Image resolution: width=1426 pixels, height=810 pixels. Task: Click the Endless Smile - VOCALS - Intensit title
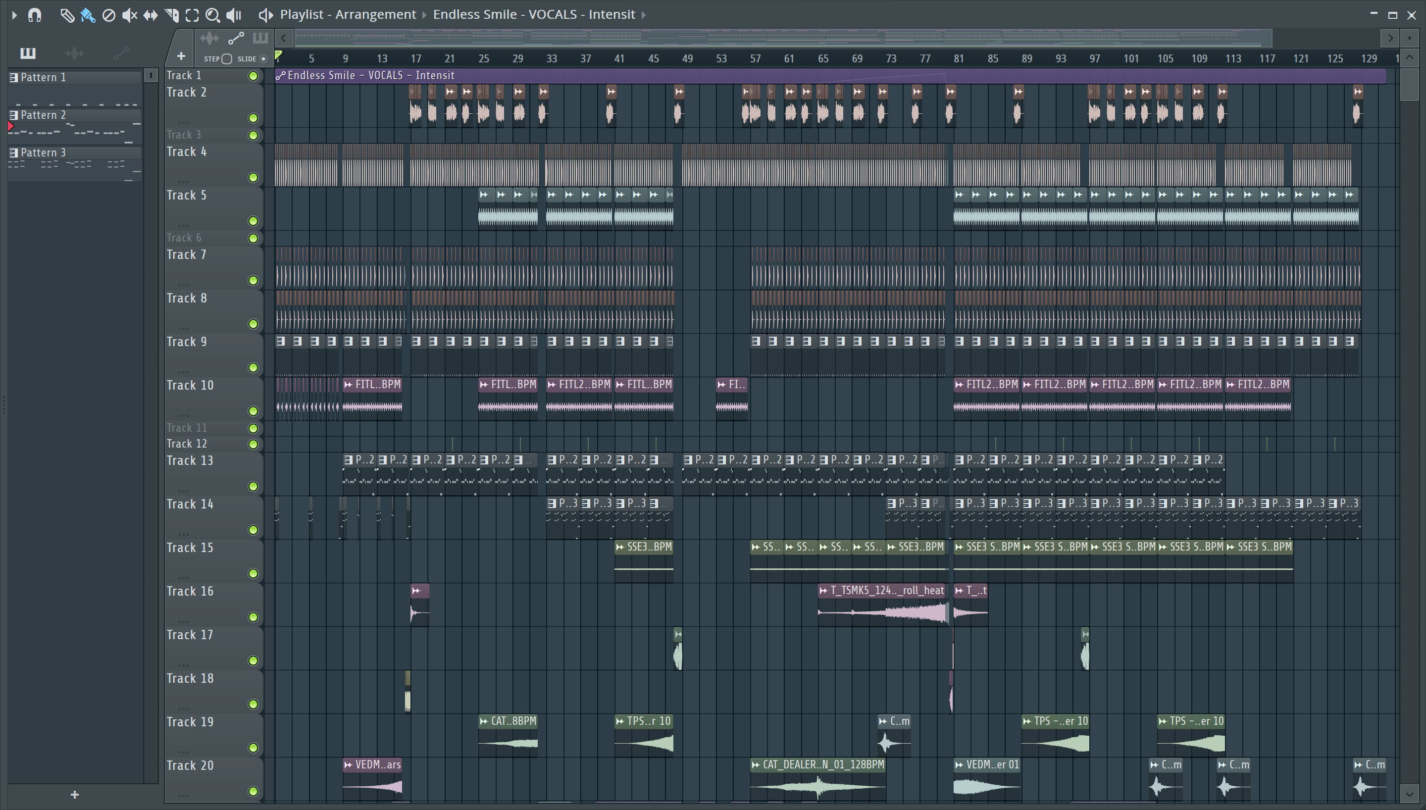coord(534,14)
